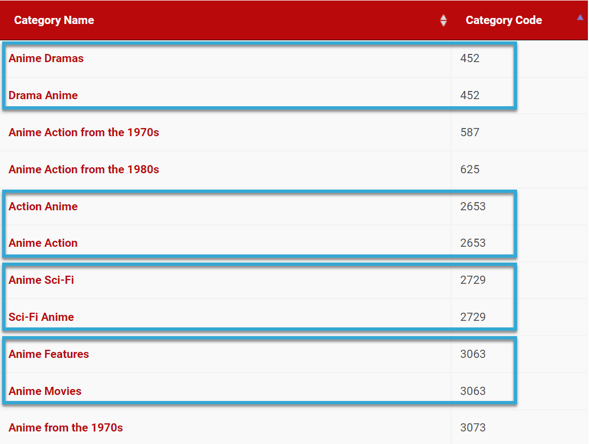This screenshot has width=589, height=444.
Task: Click category code 587 cell
Action: point(470,132)
